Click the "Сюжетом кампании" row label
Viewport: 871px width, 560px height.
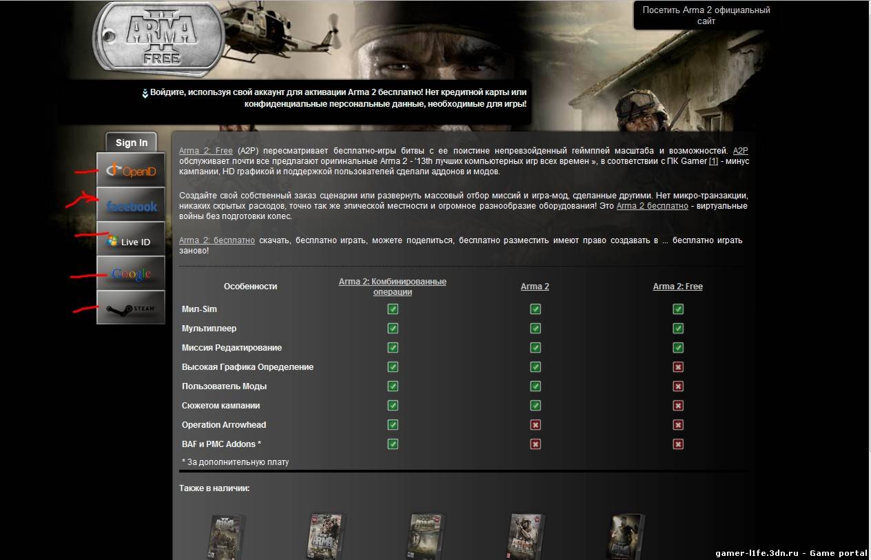pyautogui.click(x=221, y=406)
